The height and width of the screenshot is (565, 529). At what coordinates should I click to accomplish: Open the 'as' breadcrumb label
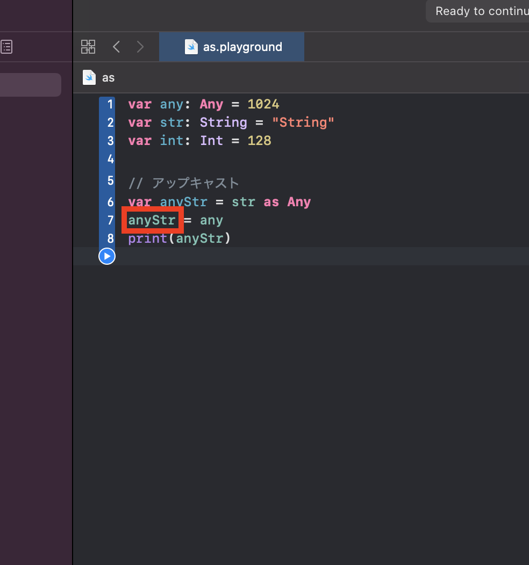(x=108, y=78)
